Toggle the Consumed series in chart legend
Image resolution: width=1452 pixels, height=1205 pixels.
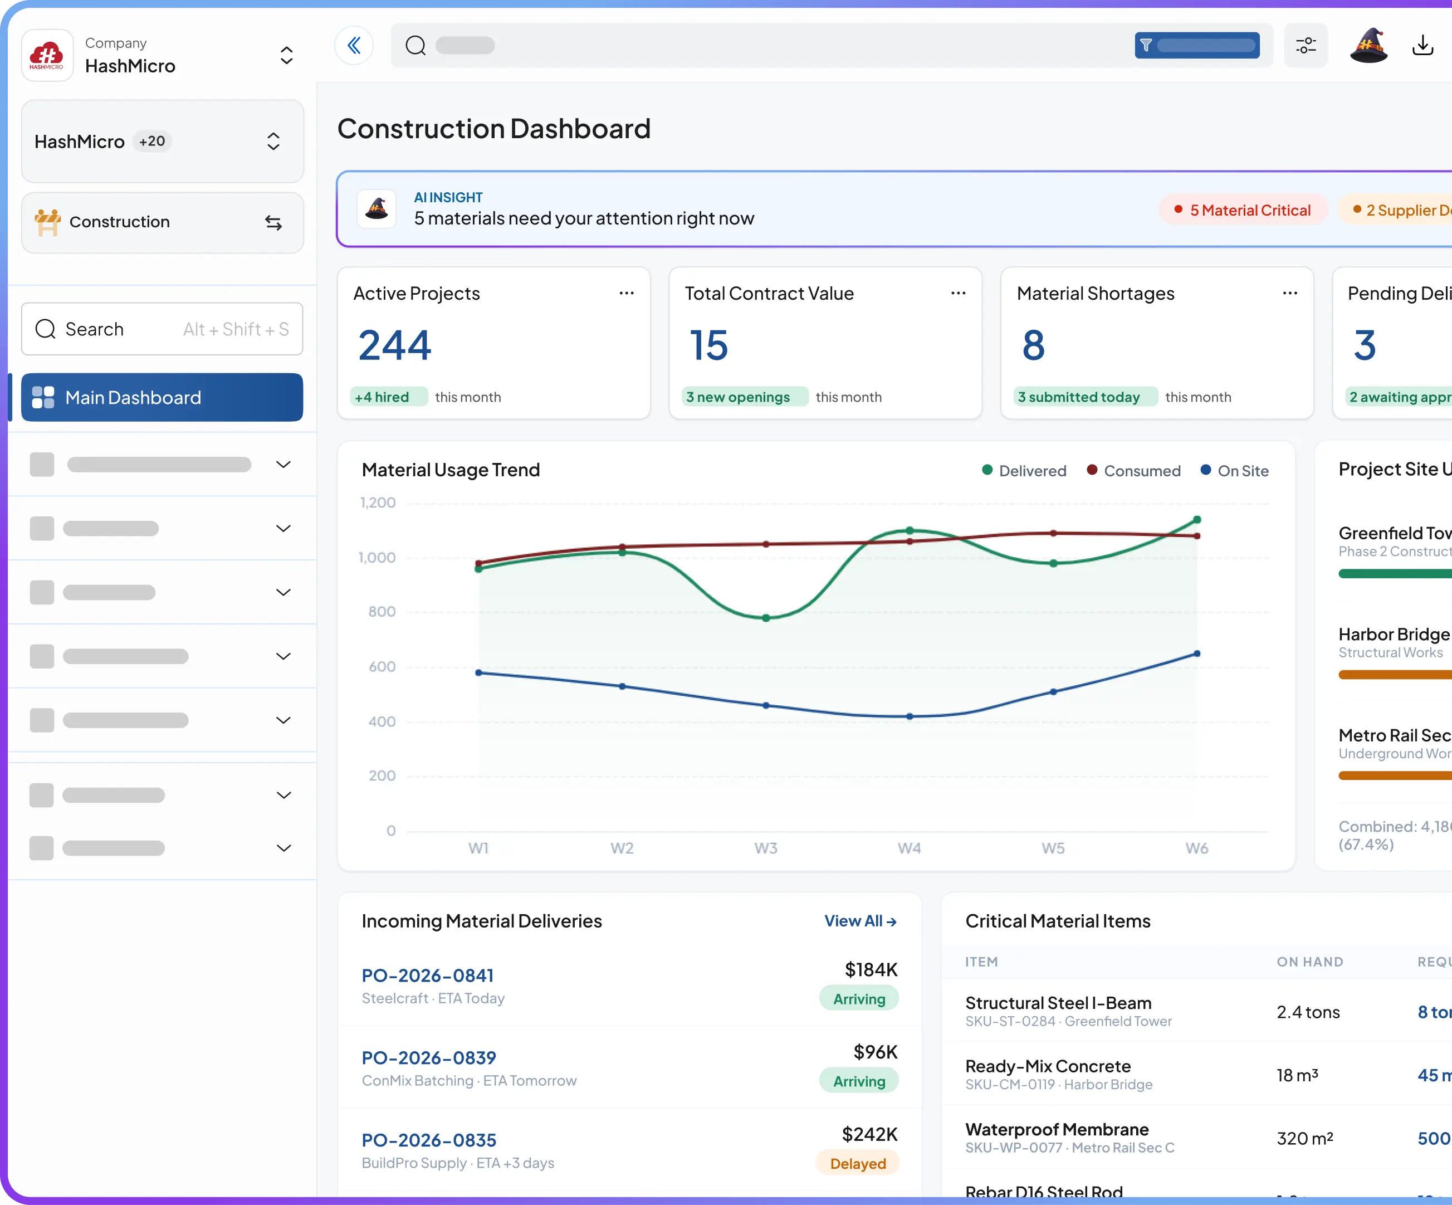1133,471
